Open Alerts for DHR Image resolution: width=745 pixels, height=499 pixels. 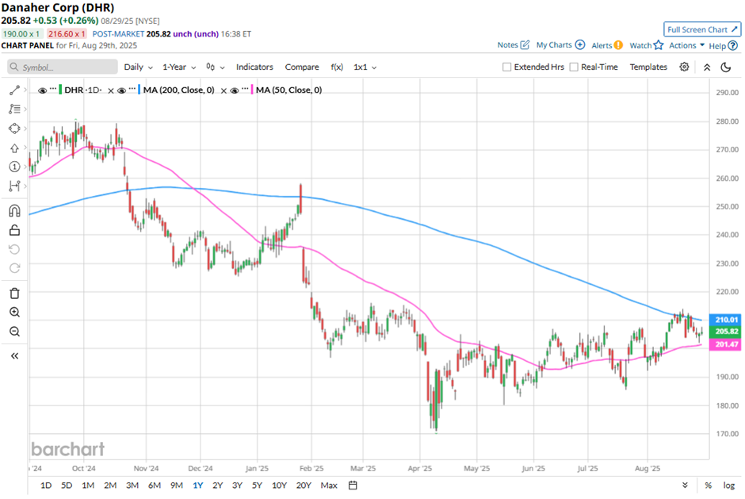(x=607, y=45)
